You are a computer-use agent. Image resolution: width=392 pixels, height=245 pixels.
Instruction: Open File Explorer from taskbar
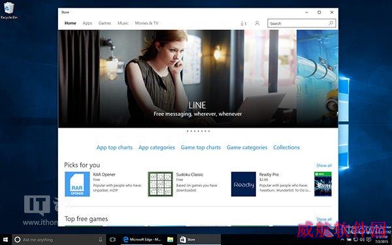tap(171, 240)
